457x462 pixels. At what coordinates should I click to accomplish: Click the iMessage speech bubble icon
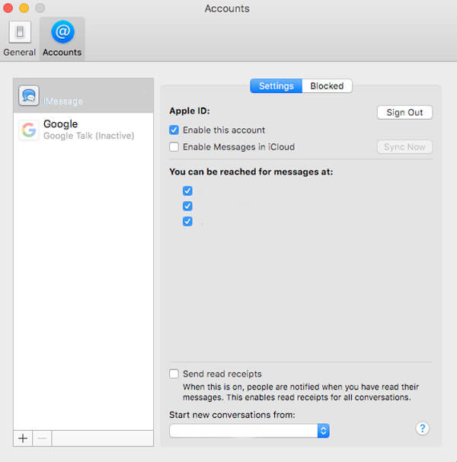(x=29, y=95)
